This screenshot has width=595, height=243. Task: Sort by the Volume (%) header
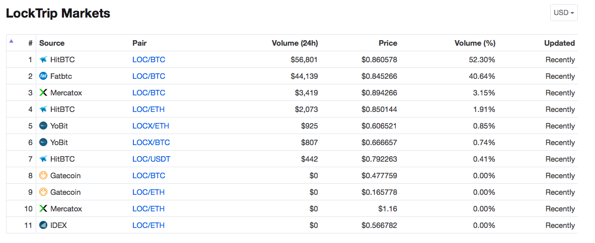475,43
